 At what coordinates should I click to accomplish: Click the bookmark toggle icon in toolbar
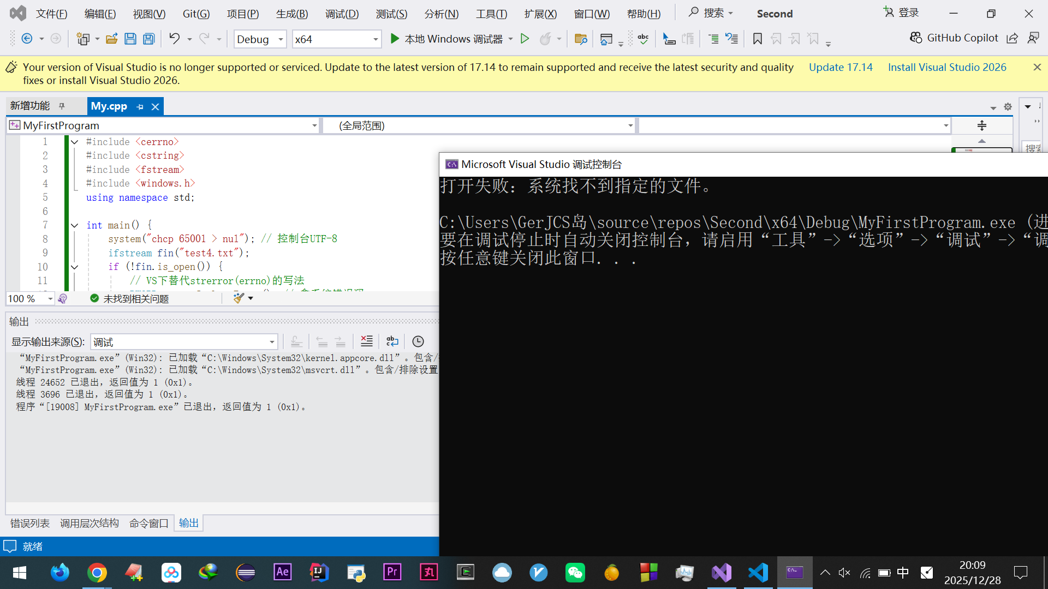tap(757, 39)
